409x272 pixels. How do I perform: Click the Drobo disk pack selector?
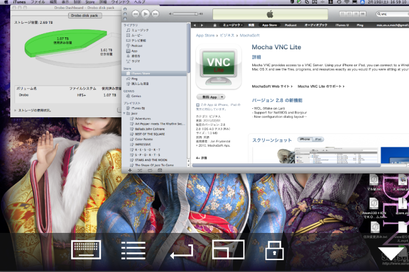[85, 16]
